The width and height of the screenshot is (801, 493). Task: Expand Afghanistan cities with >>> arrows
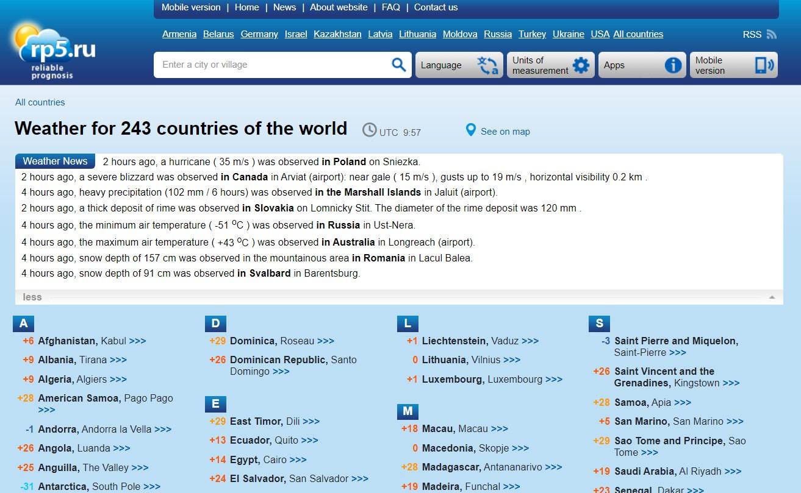coord(137,341)
